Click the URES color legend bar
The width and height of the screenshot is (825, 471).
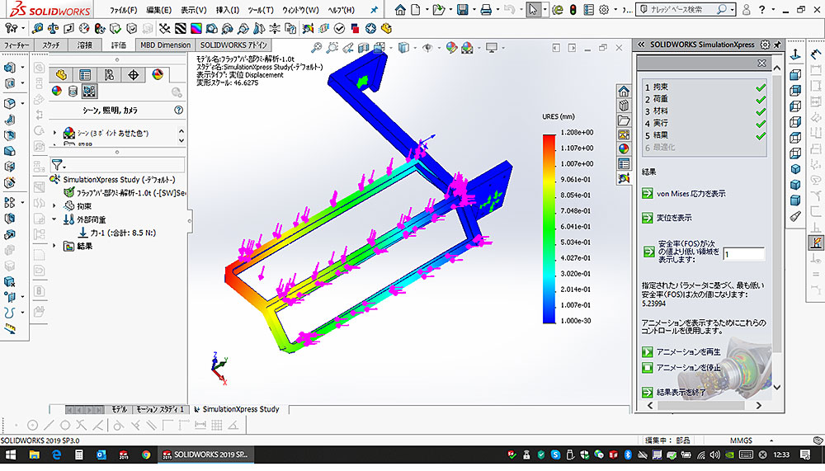549,229
